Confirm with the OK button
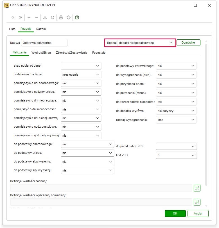This screenshot has width=219, height=228. [x=175, y=213]
